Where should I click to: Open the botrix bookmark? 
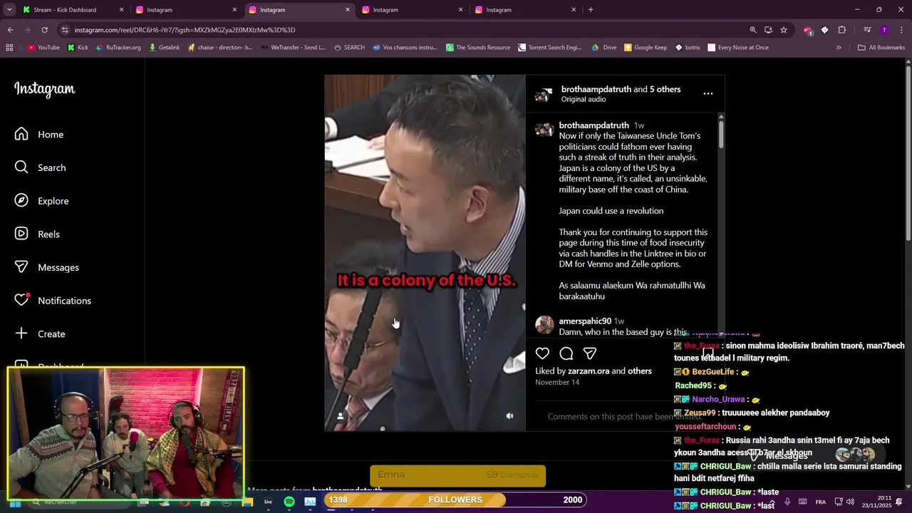click(x=688, y=48)
